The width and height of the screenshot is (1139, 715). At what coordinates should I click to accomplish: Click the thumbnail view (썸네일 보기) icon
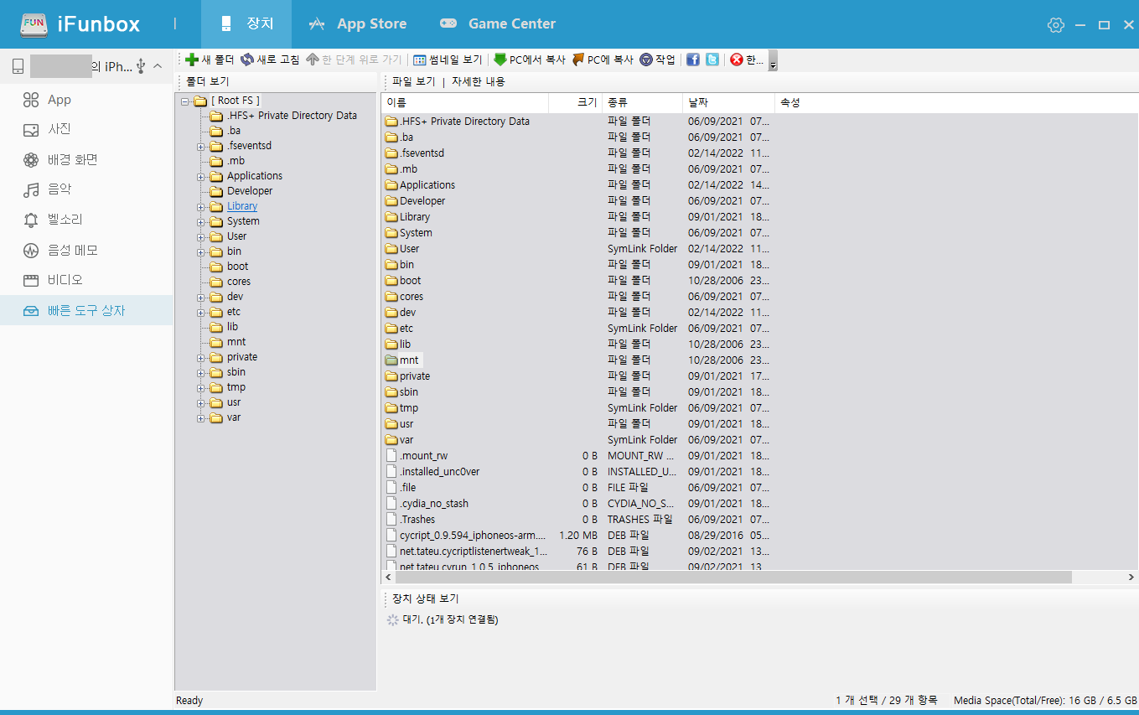[420, 60]
